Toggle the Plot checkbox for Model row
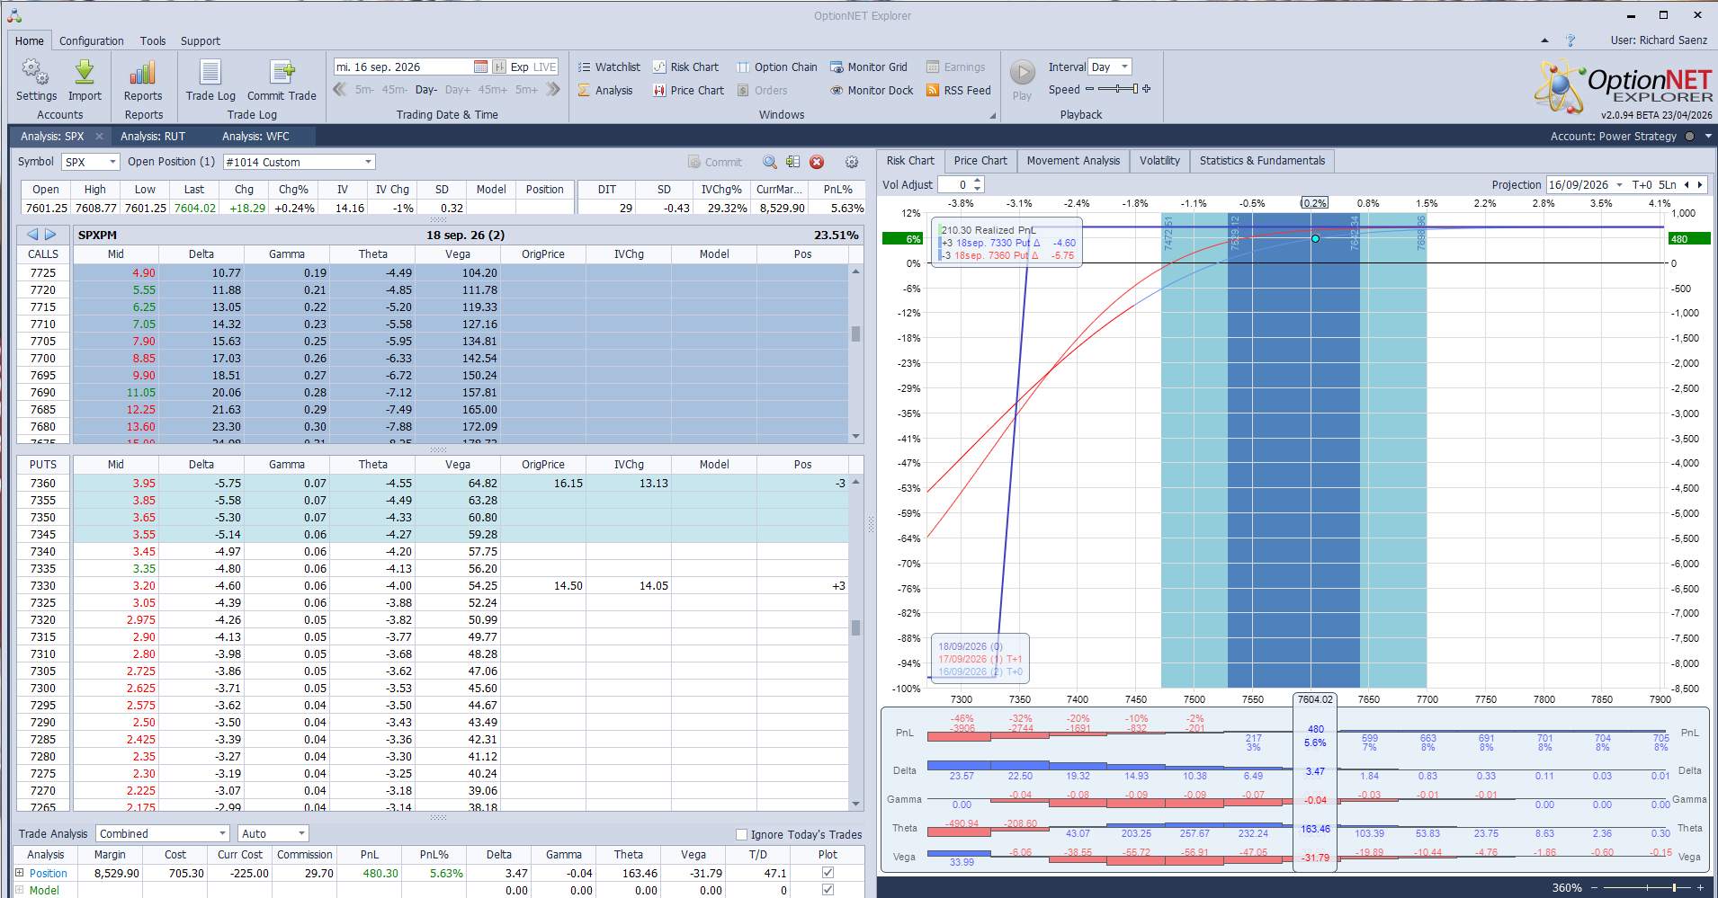Screen dimensions: 1718x898 [x=828, y=890]
